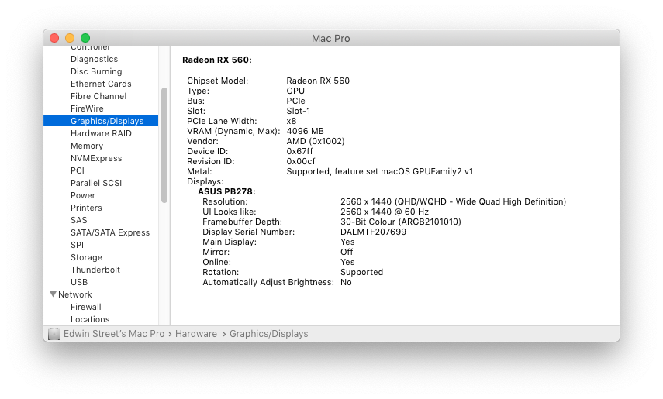
Task: Click the Mac Pro computer icon in path bar
Action: tap(54, 334)
